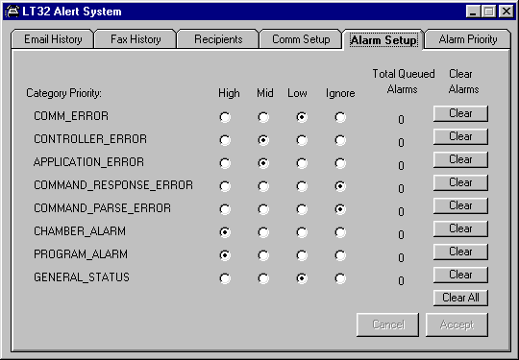The width and height of the screenshot is (519, 360).
Task: Set COMMAND_PARSE_ERROR priority to High
Action: [x=225, y=209]
